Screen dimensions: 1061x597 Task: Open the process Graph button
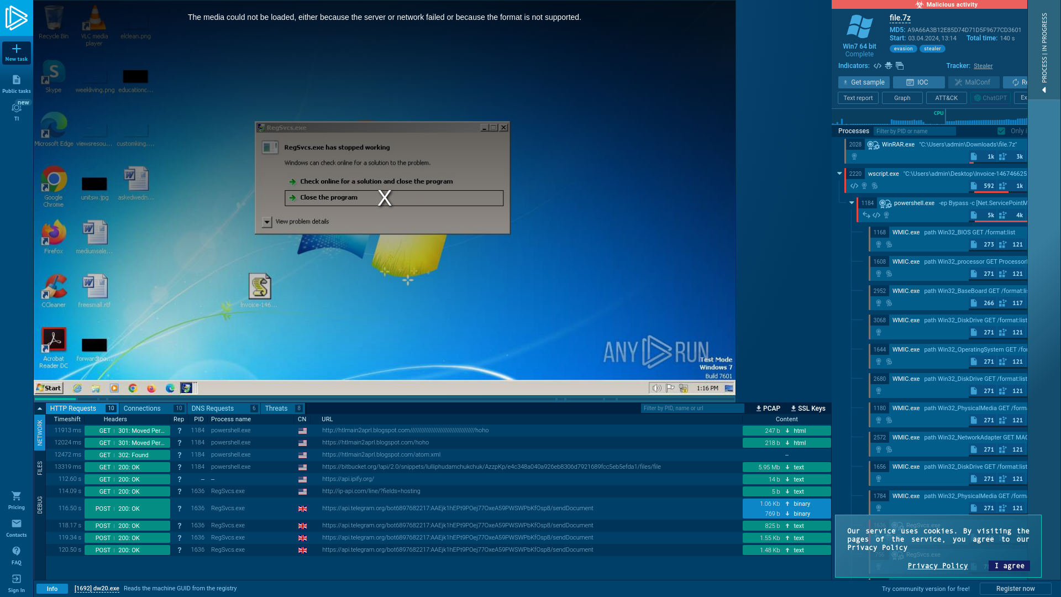click(x=902, y=98)
